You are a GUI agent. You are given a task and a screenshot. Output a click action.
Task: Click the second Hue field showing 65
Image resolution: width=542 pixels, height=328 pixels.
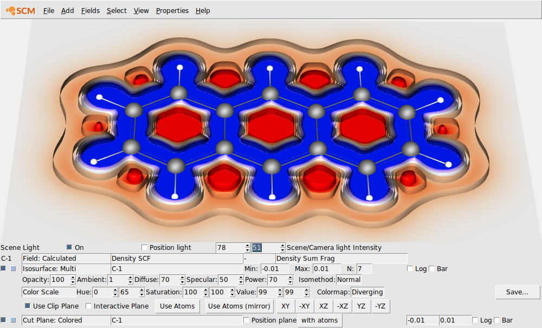pos(129,292)
